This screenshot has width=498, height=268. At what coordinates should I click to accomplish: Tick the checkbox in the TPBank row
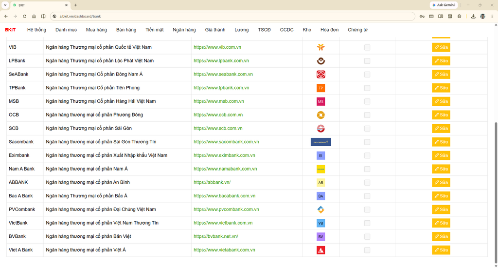(x=367, y=88)
